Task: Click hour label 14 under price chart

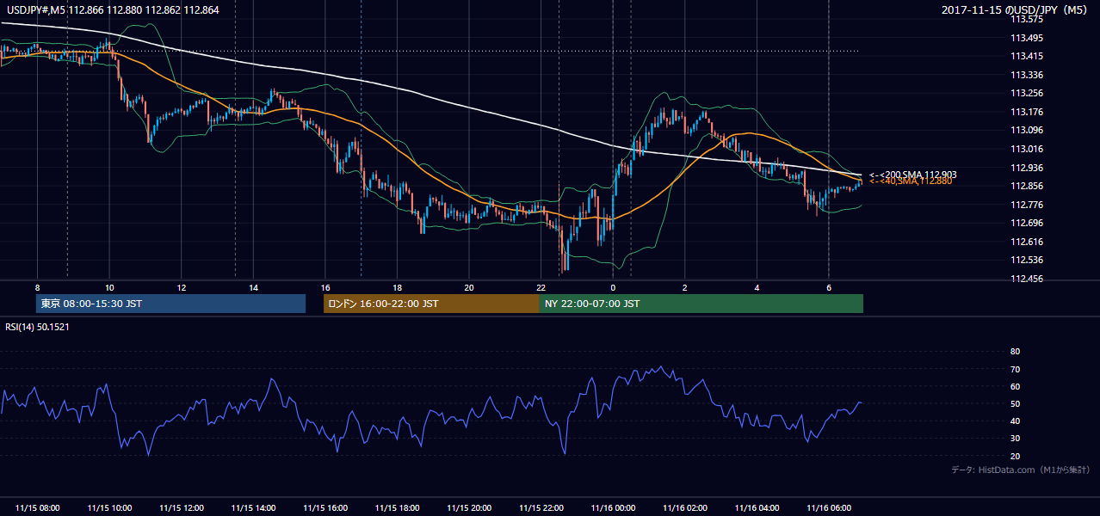Action: (253, 287)
